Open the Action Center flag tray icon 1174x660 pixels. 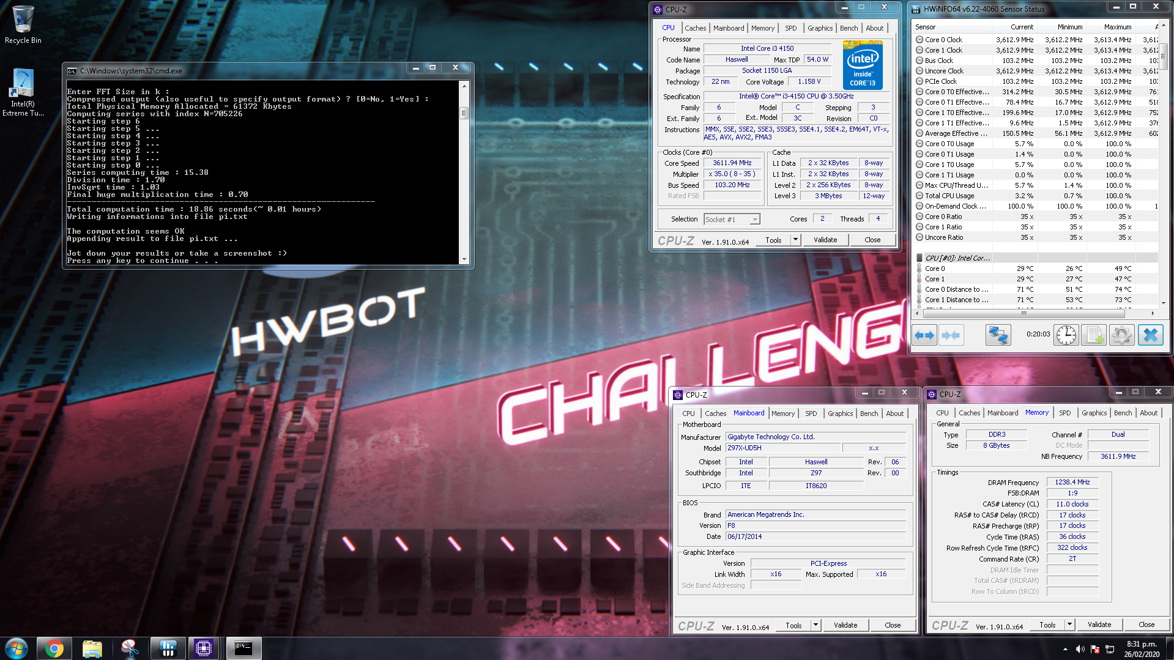[1095, 649]
